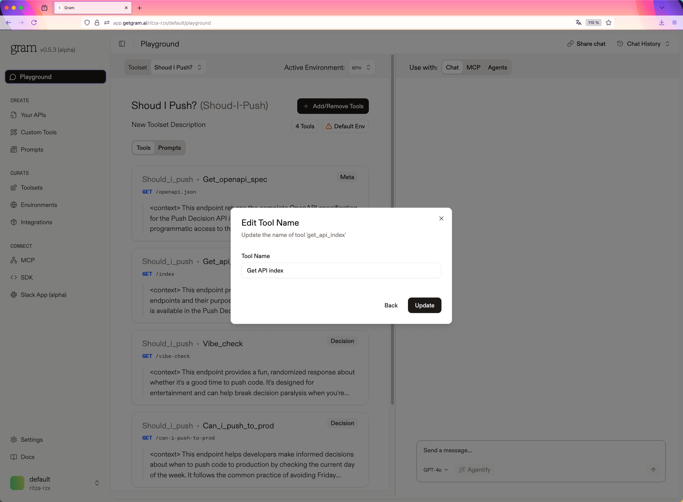Reload the browser page
Image resolution: width=683 pixels, height=502 pixels.
[34, 23]
